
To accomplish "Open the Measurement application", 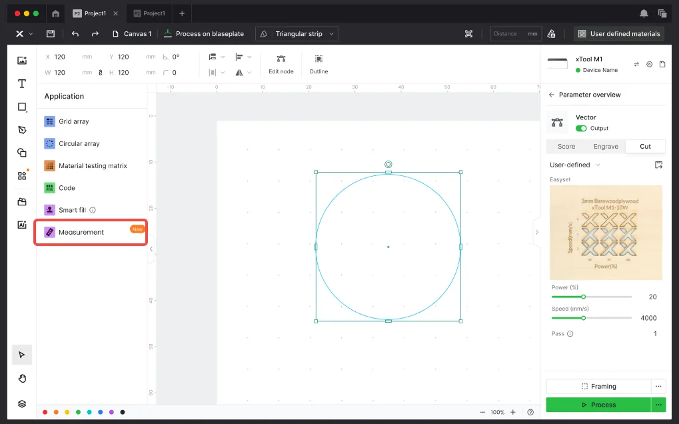I will (x=91, y=232).
